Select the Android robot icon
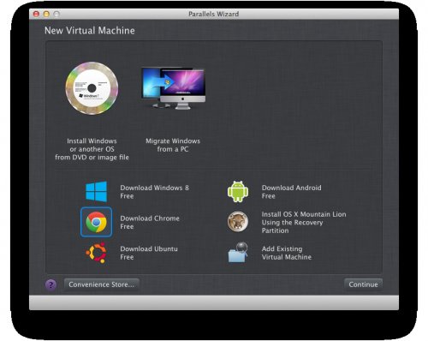Screen dimensions: 428x341 pyautogui.click(x=238, y=192)
